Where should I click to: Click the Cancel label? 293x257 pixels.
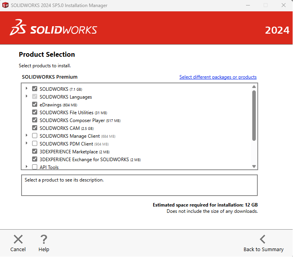point(18,250)
